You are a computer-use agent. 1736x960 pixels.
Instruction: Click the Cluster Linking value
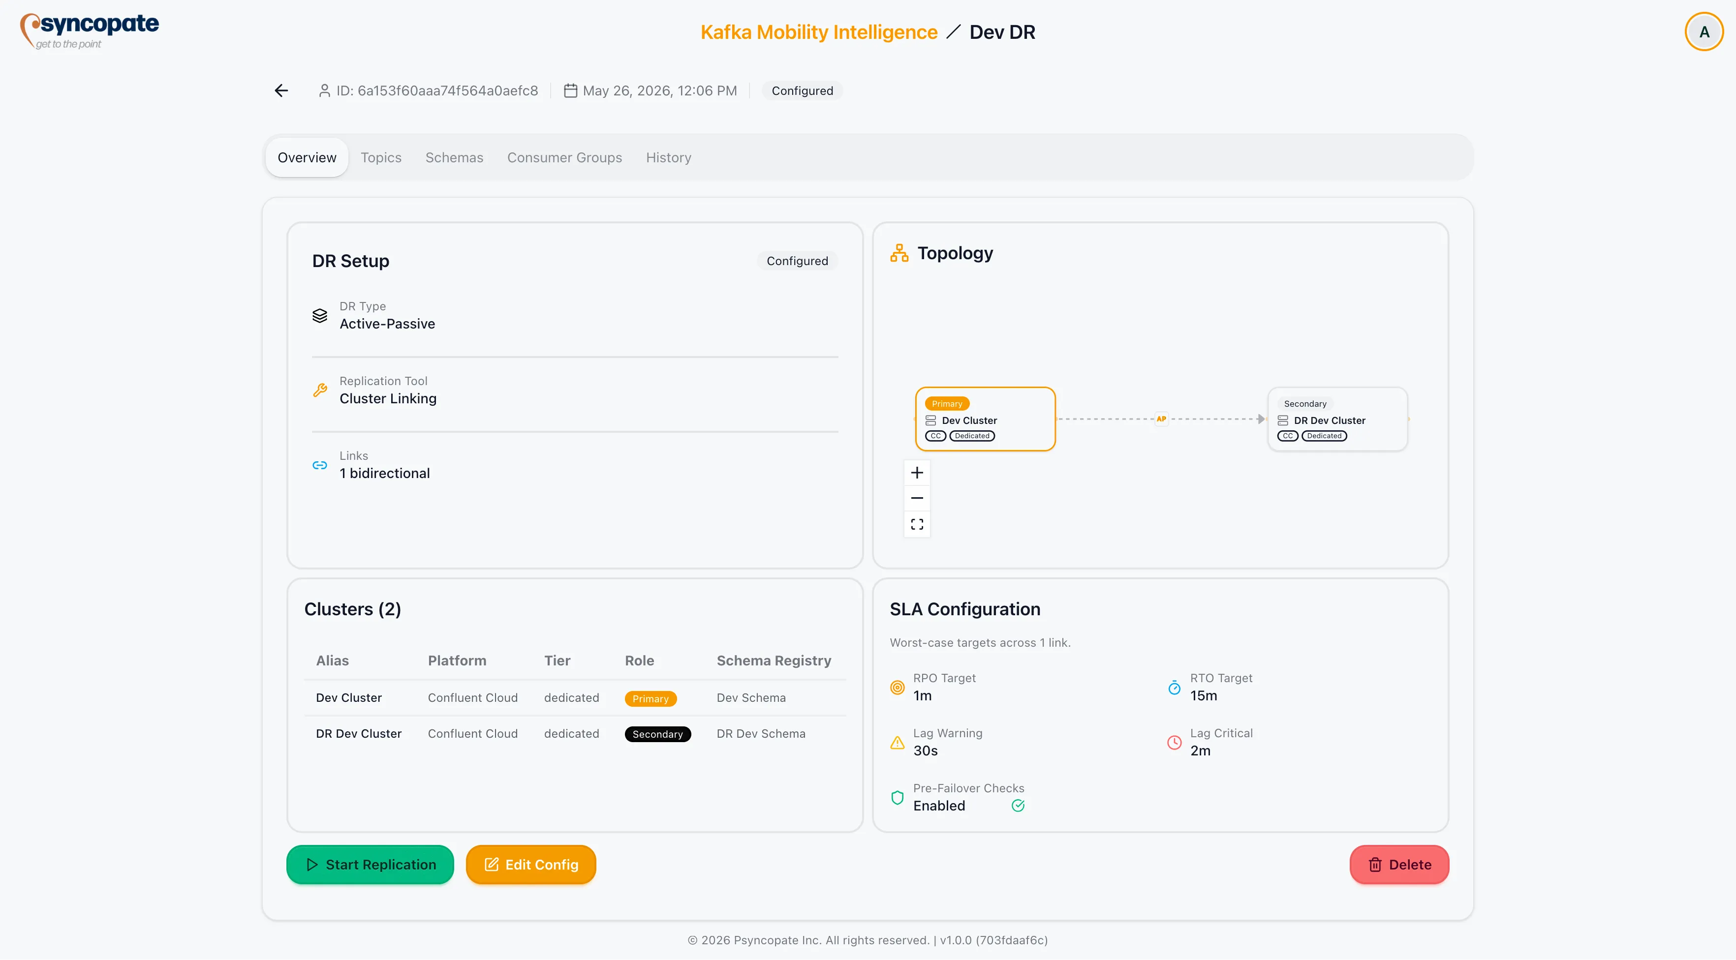pos(388,399)
